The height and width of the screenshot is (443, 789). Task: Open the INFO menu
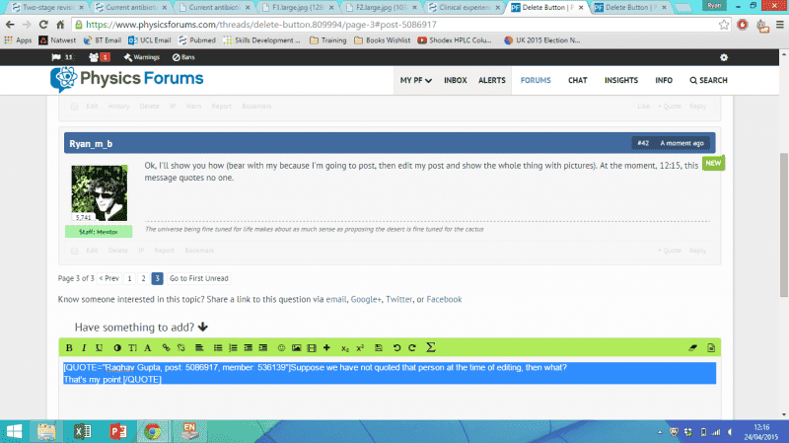click(x=664, y=80)
